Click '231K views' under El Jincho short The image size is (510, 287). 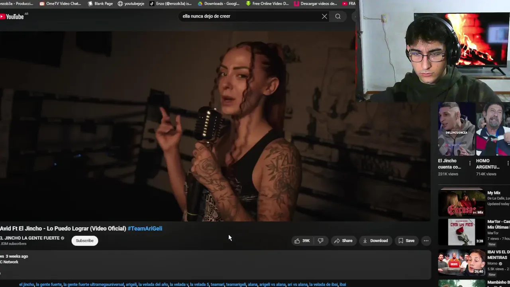coord(448,174)
